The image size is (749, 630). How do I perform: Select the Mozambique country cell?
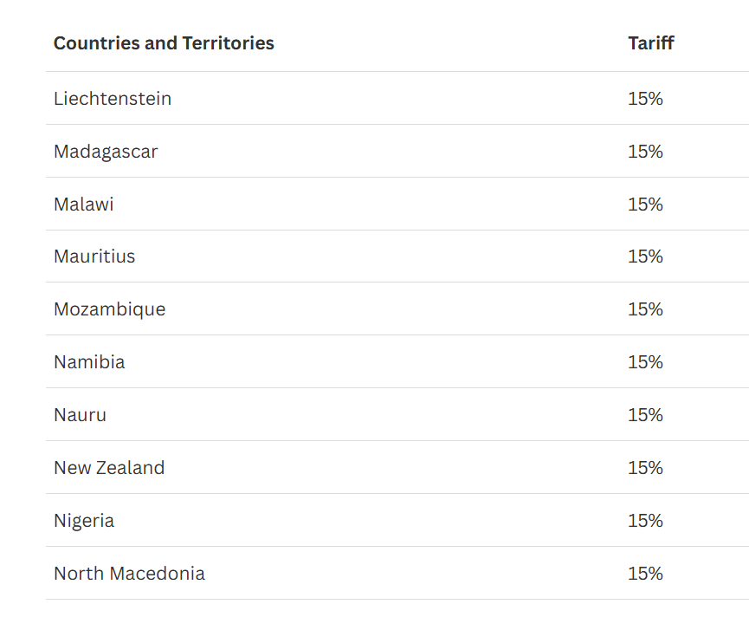(x=109, y=309)
